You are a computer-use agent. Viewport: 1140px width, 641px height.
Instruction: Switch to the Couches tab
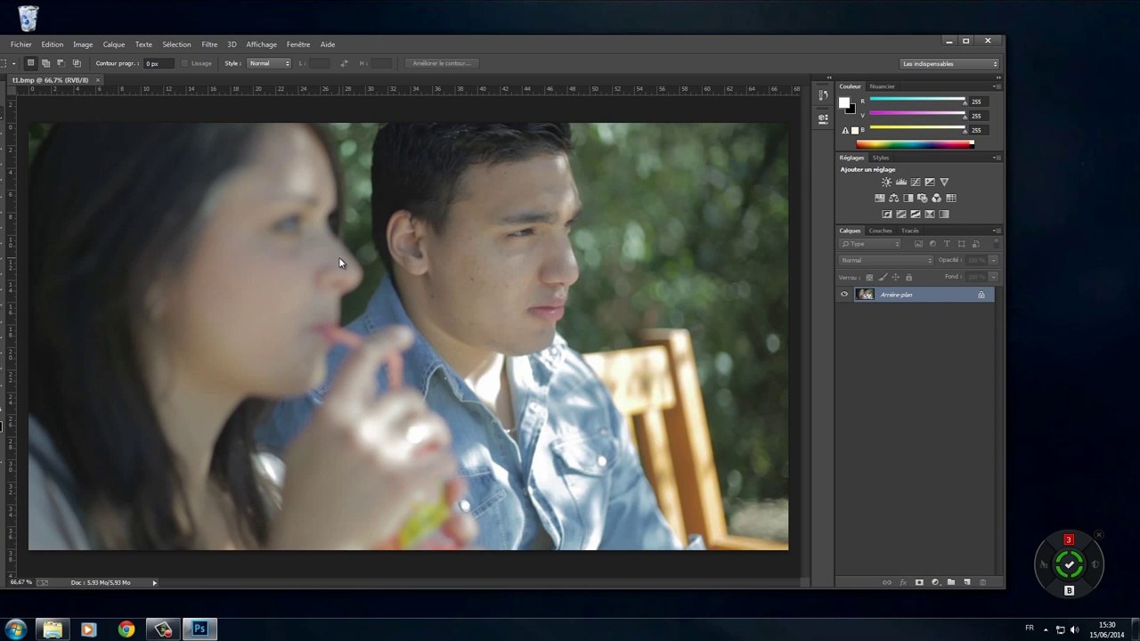pyautogui.click(x=880, y=231)
